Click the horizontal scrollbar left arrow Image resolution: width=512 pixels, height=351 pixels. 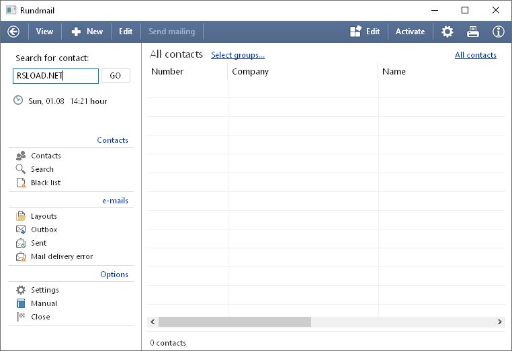pos(153,321)
